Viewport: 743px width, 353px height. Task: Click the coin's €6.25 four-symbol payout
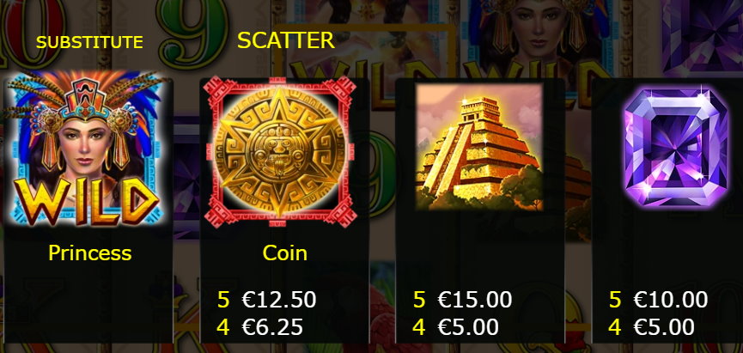click(x=272, y=327)
